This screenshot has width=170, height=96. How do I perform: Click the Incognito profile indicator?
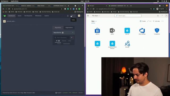pyautogui.click(x=160, y=9)
